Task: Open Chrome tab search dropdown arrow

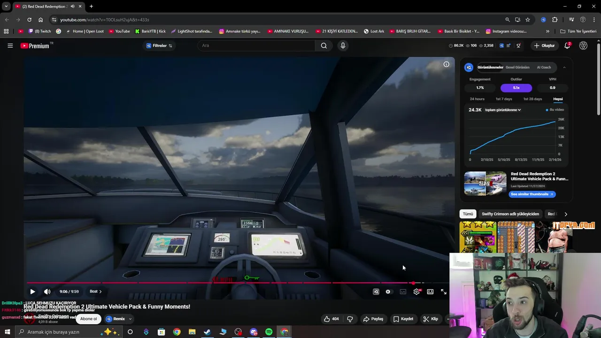Action: pos(6,7)
